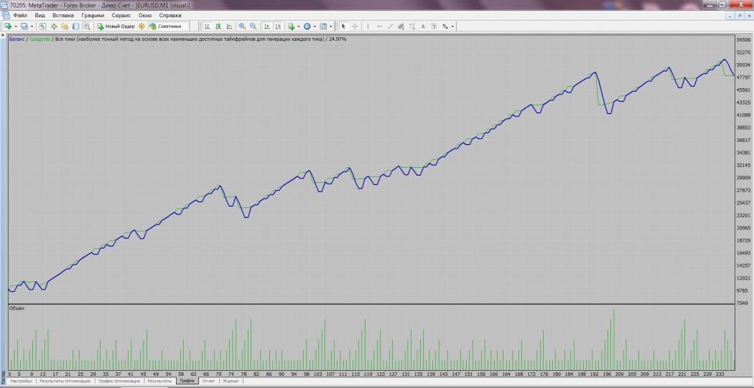Viewport: 754px width, 388px height.
Task: Open a new chart via toolbar icon
Action: pyautogui.click(x=8, y=26)
